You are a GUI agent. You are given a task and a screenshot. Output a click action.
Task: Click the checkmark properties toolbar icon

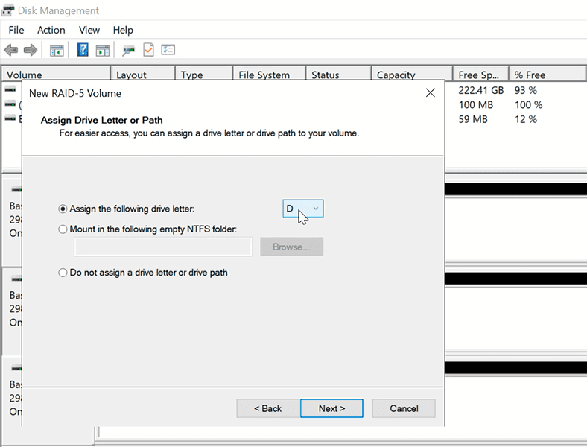(x=149, y=50)
